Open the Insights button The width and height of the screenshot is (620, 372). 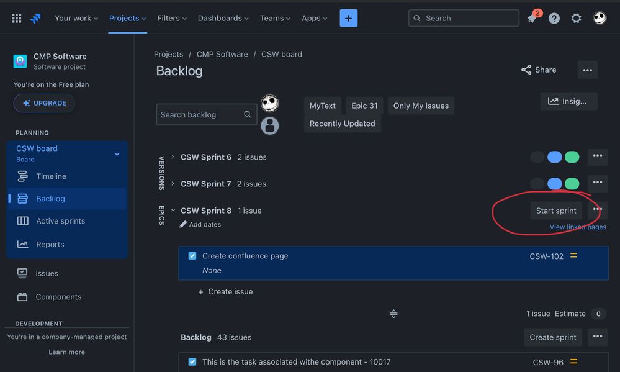coord(568,101)
